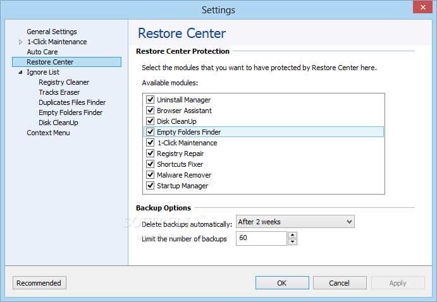Open the Auto Care settings page
The image size is (437, 302).
[42, 52]
